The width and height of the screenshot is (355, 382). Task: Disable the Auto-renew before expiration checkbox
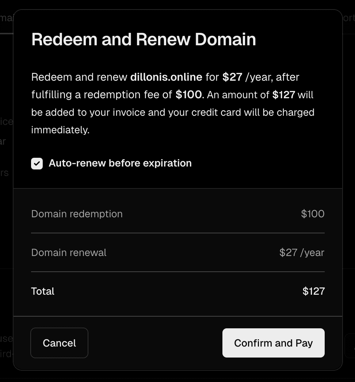(37, 163)
